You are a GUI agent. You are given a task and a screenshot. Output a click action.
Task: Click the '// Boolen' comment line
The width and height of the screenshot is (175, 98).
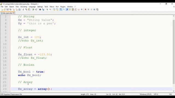(26, 65)
